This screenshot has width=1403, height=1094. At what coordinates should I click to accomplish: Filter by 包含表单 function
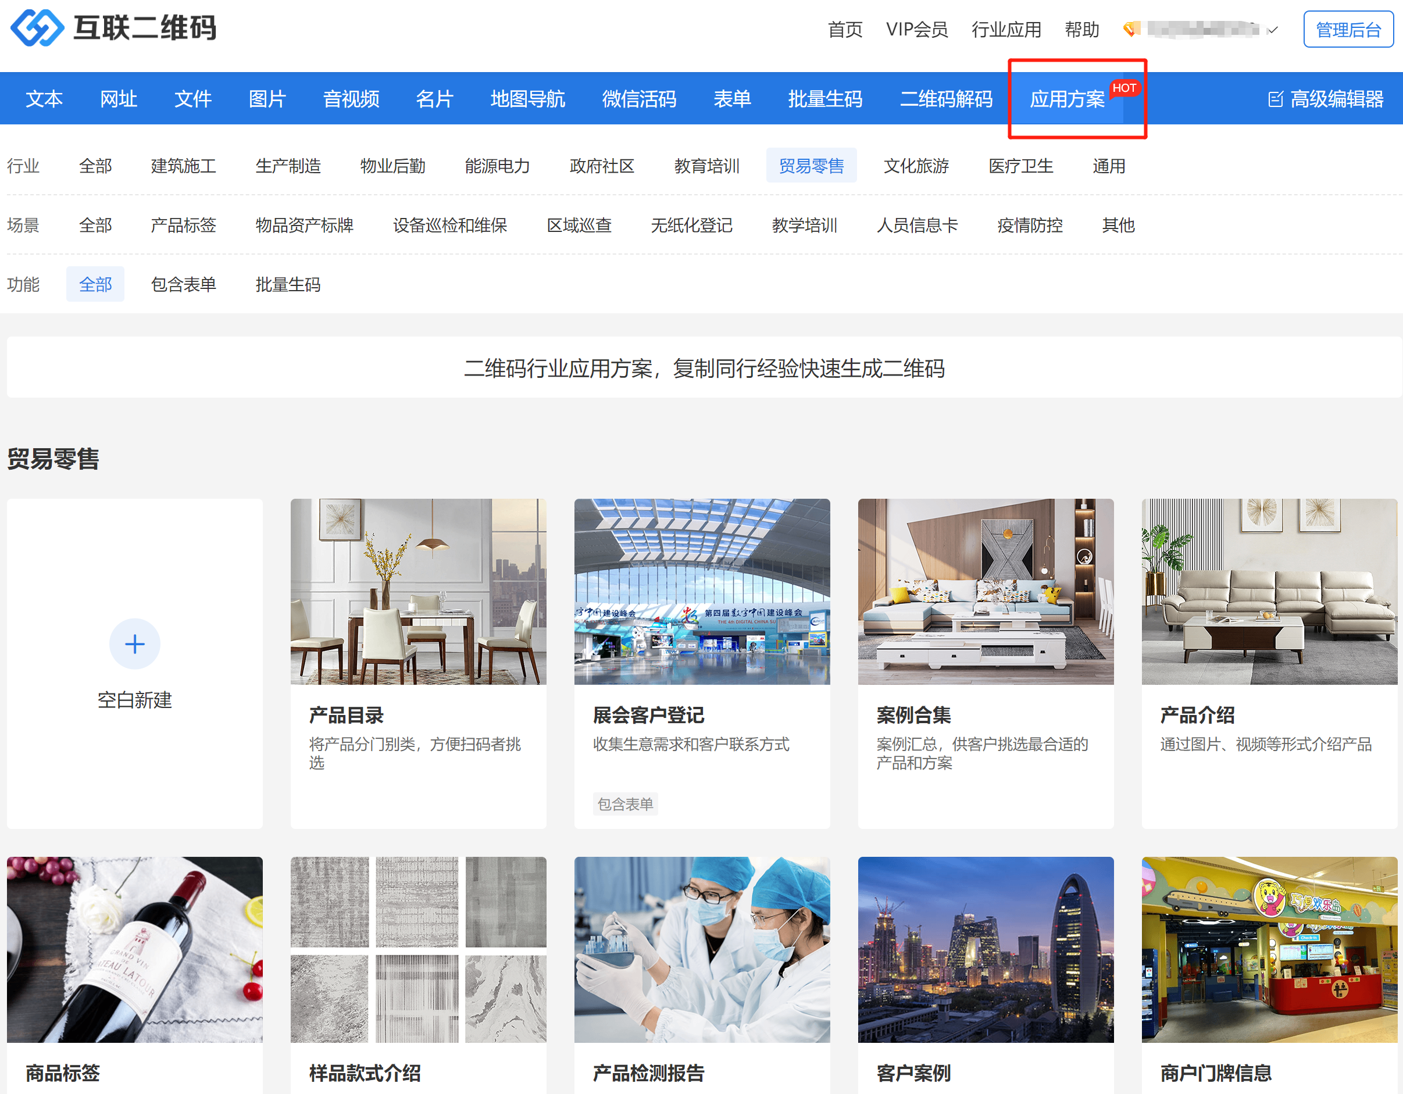(183, 284)
